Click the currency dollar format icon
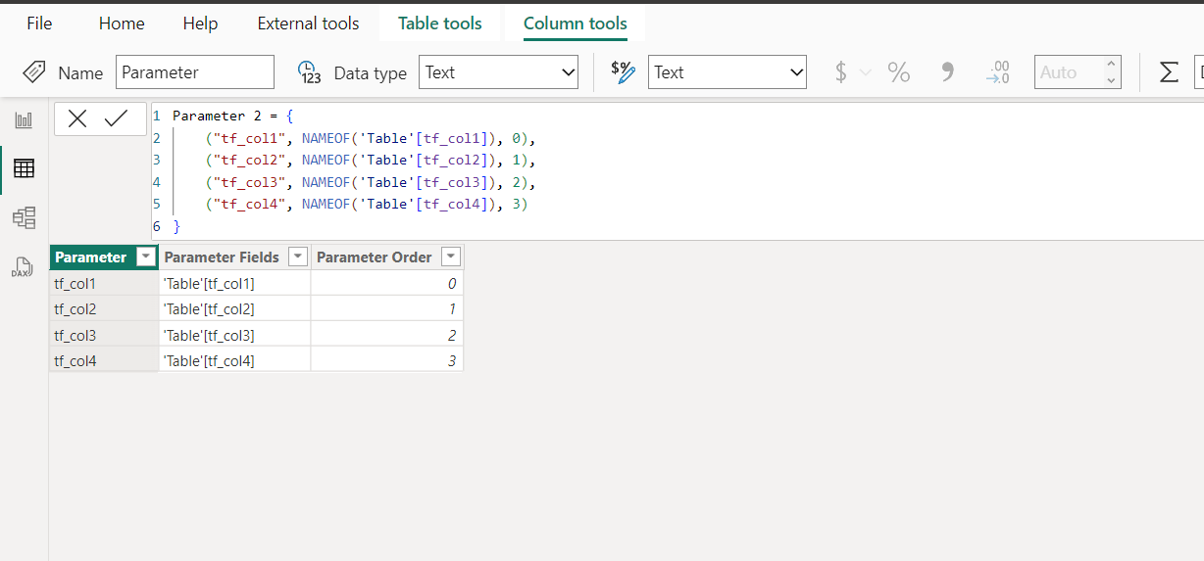This screenshot has width=1204, height=561. point(840,72)
